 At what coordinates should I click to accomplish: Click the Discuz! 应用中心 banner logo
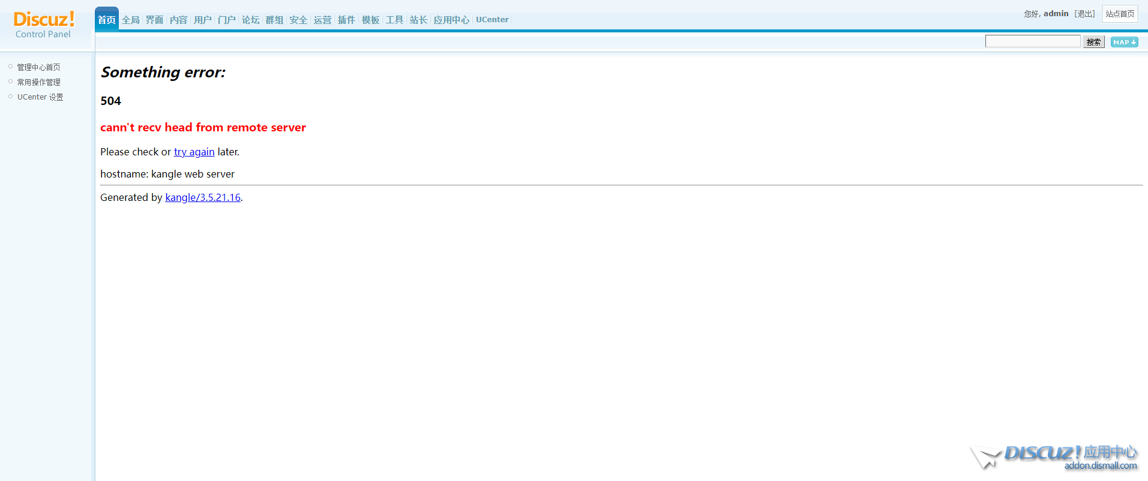tap(1054, 457)
